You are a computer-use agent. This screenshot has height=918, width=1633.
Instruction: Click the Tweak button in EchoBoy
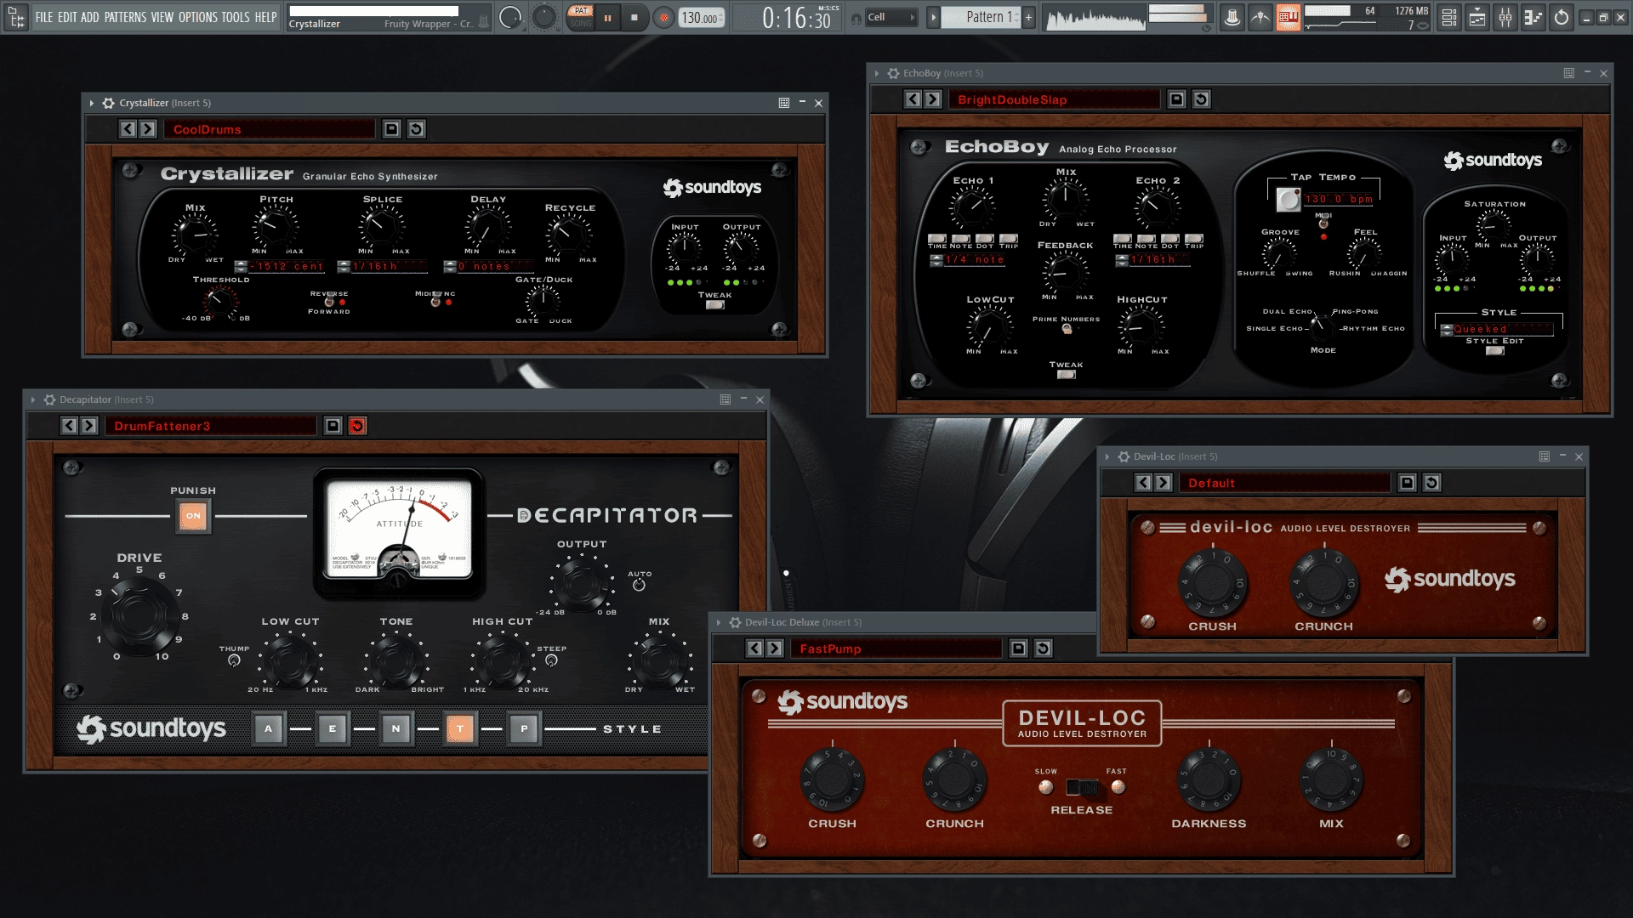[1066, 374]
